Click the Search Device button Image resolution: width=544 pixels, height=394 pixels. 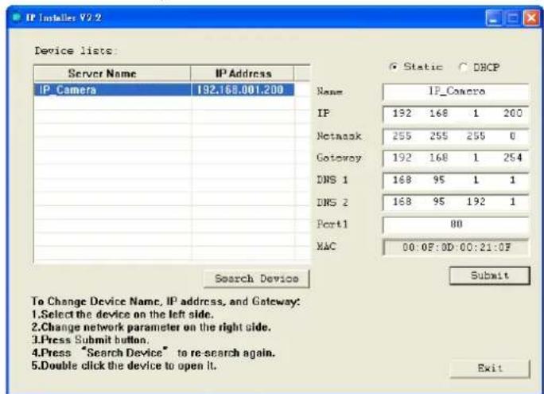[256, 279]
